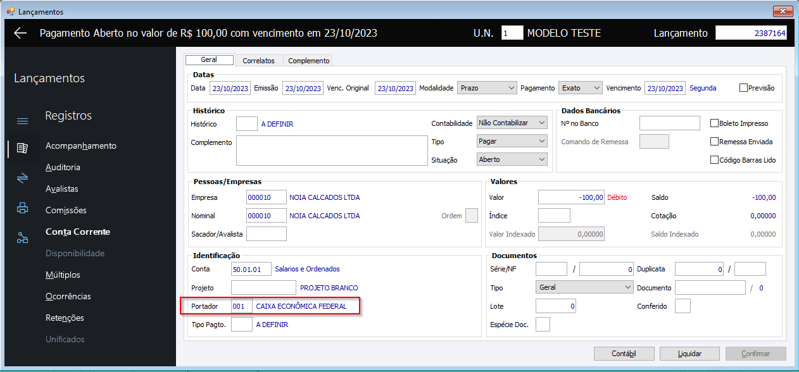
Task: Click the Portador code field 001
Action: pos(242,306)
